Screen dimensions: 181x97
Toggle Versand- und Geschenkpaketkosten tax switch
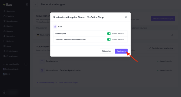tap(109, 39)
